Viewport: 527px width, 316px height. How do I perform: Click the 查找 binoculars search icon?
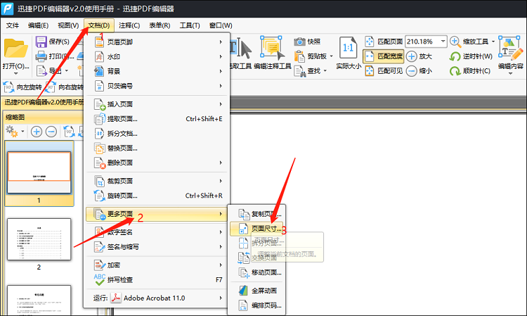tap(299, 71)
